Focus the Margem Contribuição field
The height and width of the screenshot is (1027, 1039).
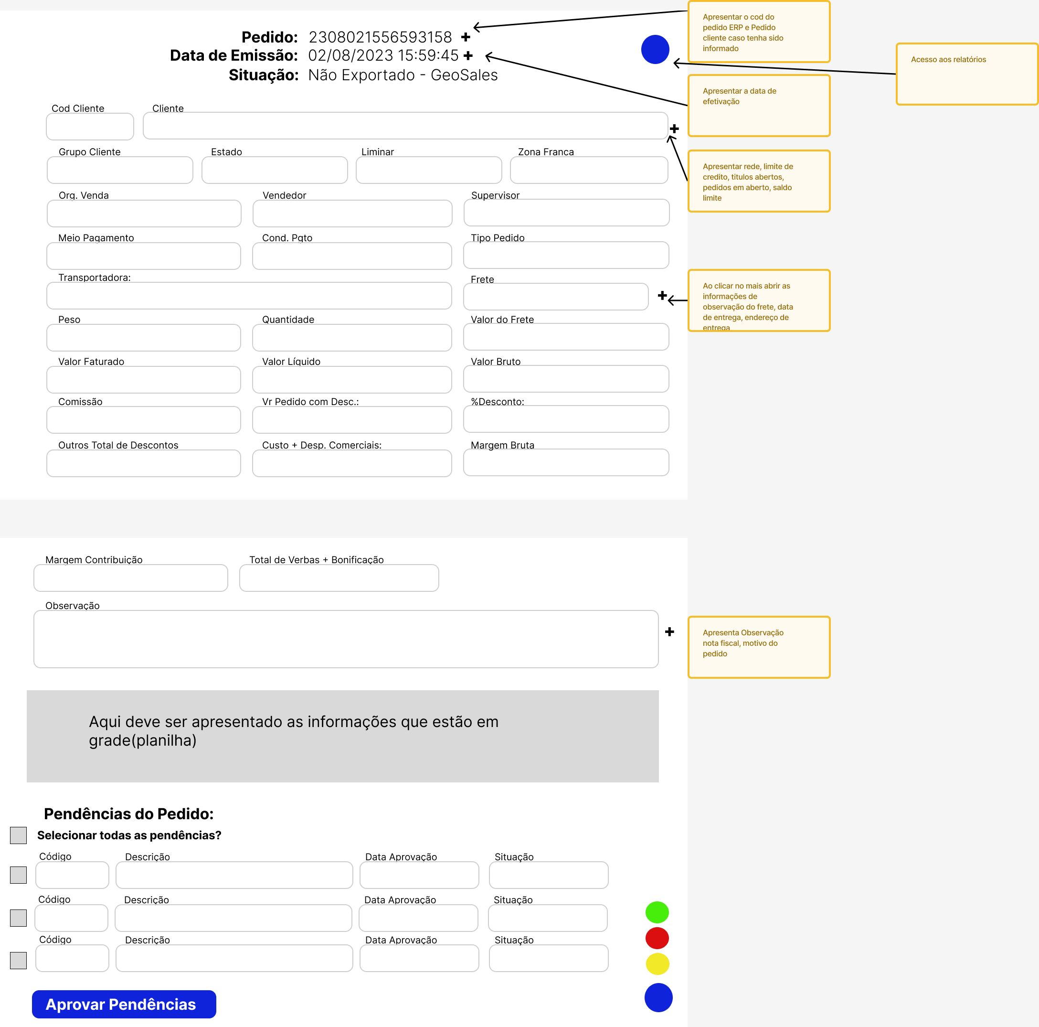(x=131, y=578)
